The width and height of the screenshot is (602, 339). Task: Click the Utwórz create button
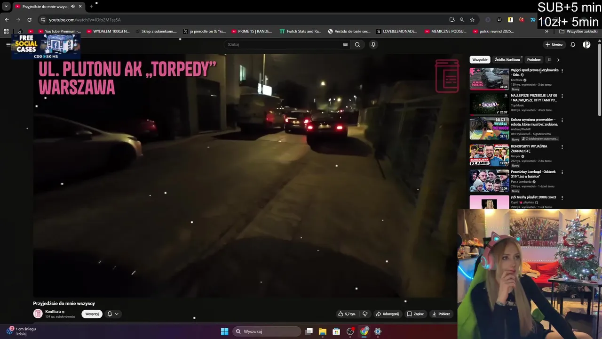tap(554, 45)
